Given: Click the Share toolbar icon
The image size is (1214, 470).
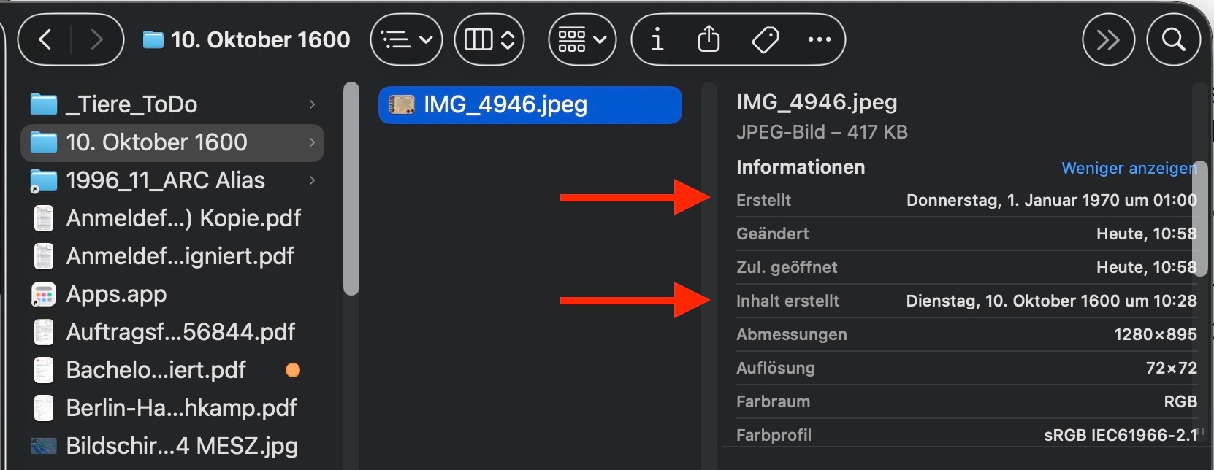Looking at the screenshot, I should (x=709, y=39).
